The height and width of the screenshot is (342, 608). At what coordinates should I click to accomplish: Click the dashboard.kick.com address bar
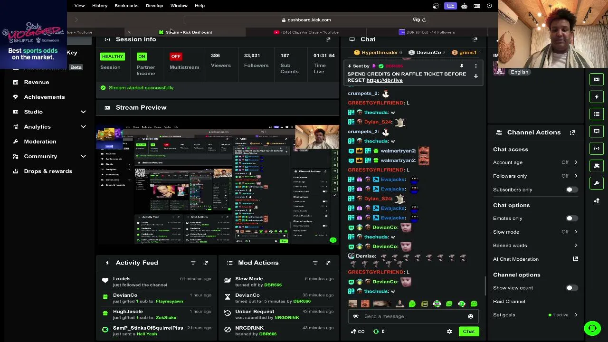309,20
